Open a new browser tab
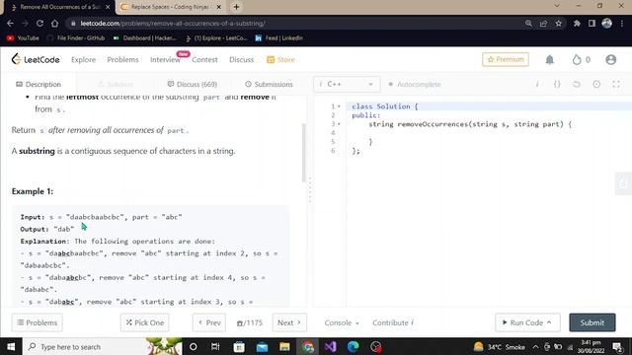The height and width of the screenshot is (355, 632). 237,7
